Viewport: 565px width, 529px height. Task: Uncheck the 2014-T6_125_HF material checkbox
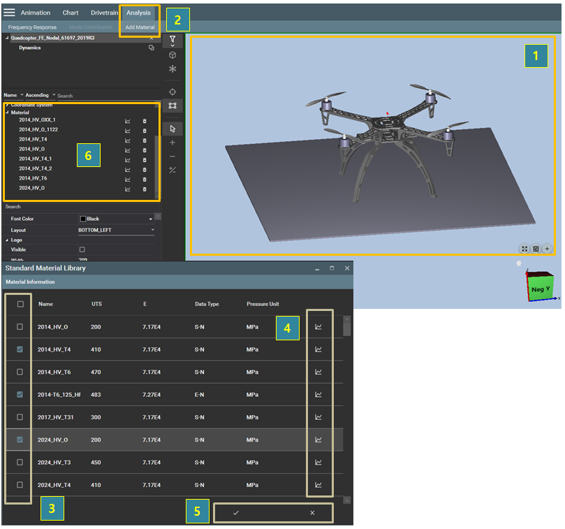(20, 395)
